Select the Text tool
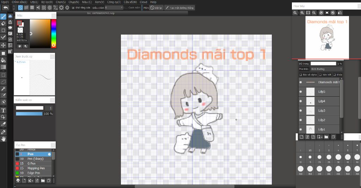Viewport: 361px width, 188px height. click(x=3, y=110)
